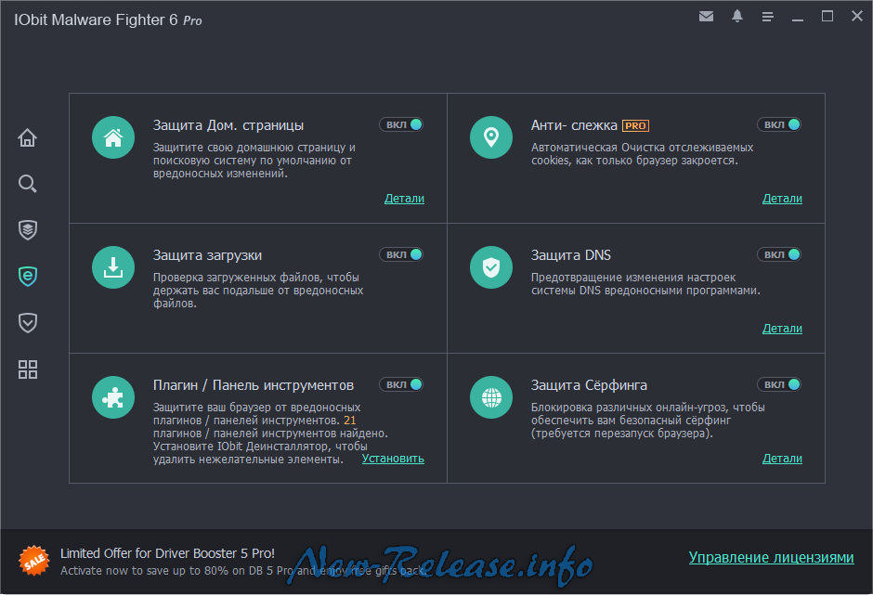The height and width of the screenshot is (596, 873).
Task: Click the Защита DNS shield icon
Action: click(491, 267)
